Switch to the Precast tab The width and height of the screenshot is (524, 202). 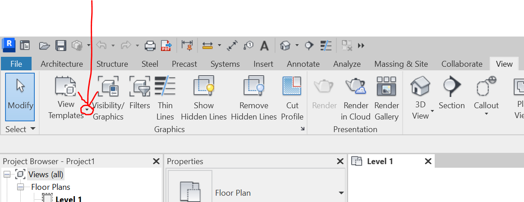point(184,64)
